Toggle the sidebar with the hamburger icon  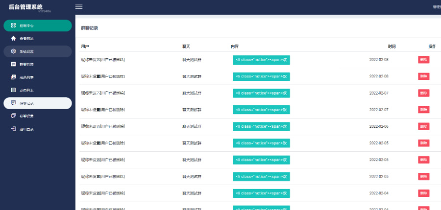coord(79,7)
